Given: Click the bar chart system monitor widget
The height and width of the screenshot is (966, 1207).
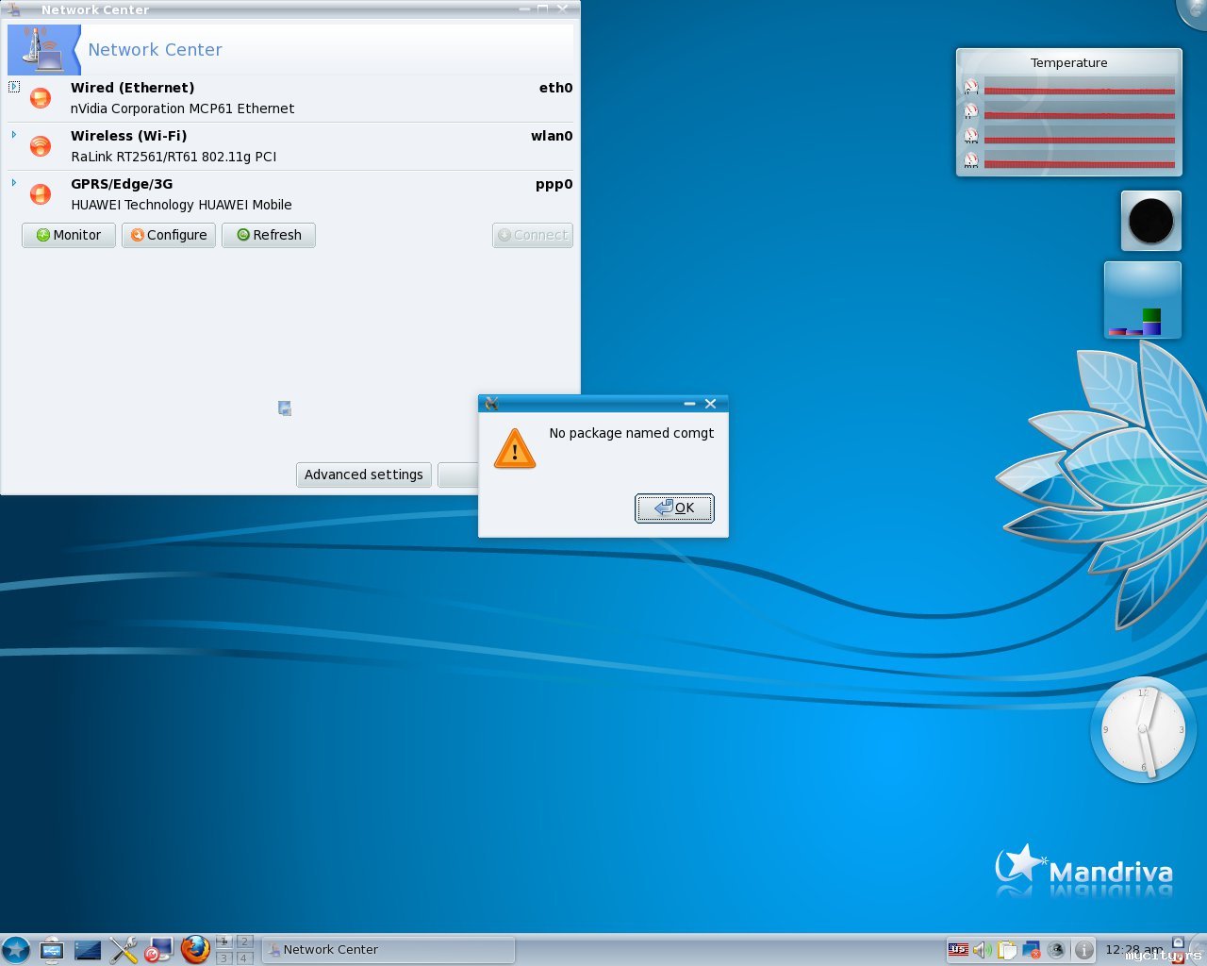Looking at the screenshot, I should tap(1143, 300).
